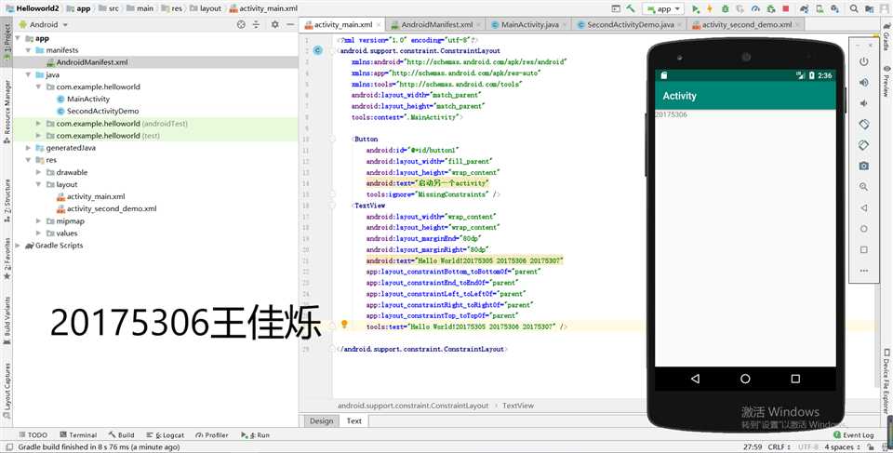Click the intention lightbulb in the editor gutter
The width and height of the screenshot is (893, 453).
click(344, 325)
